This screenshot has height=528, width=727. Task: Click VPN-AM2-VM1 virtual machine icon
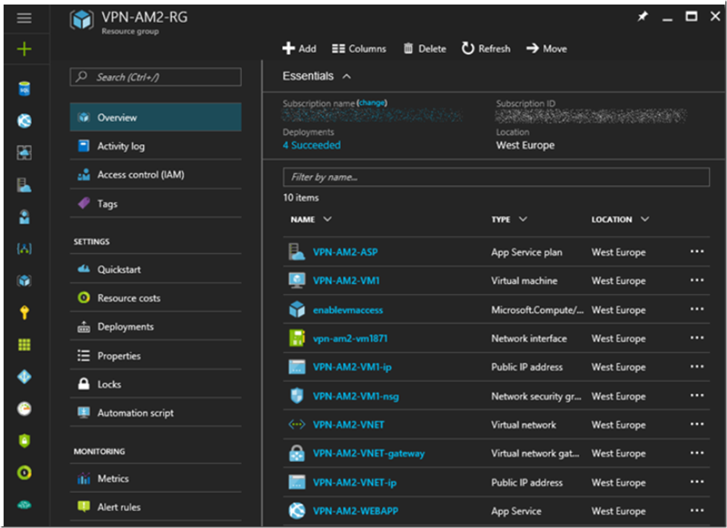tap(297, 280)
